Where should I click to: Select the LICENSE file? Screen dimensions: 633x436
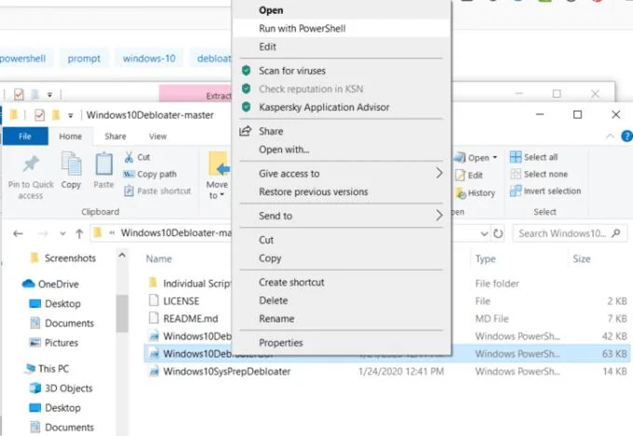(173, 301)
